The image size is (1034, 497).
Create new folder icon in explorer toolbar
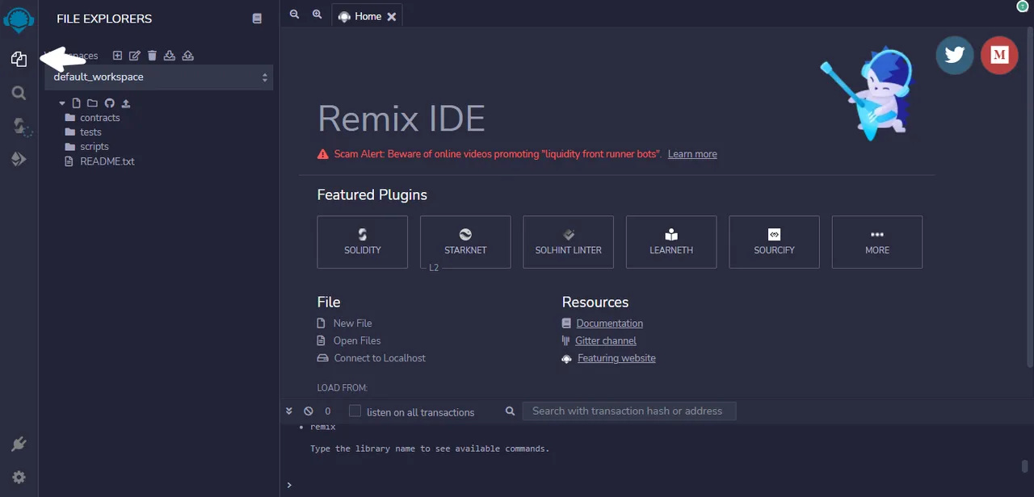[92, 103]
